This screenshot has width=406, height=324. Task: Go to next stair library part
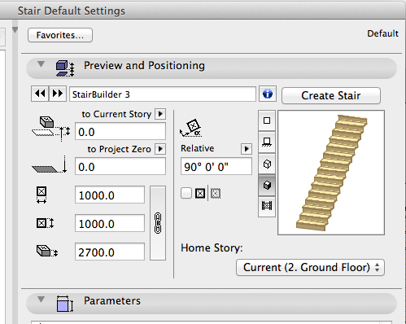coord(58,94)
